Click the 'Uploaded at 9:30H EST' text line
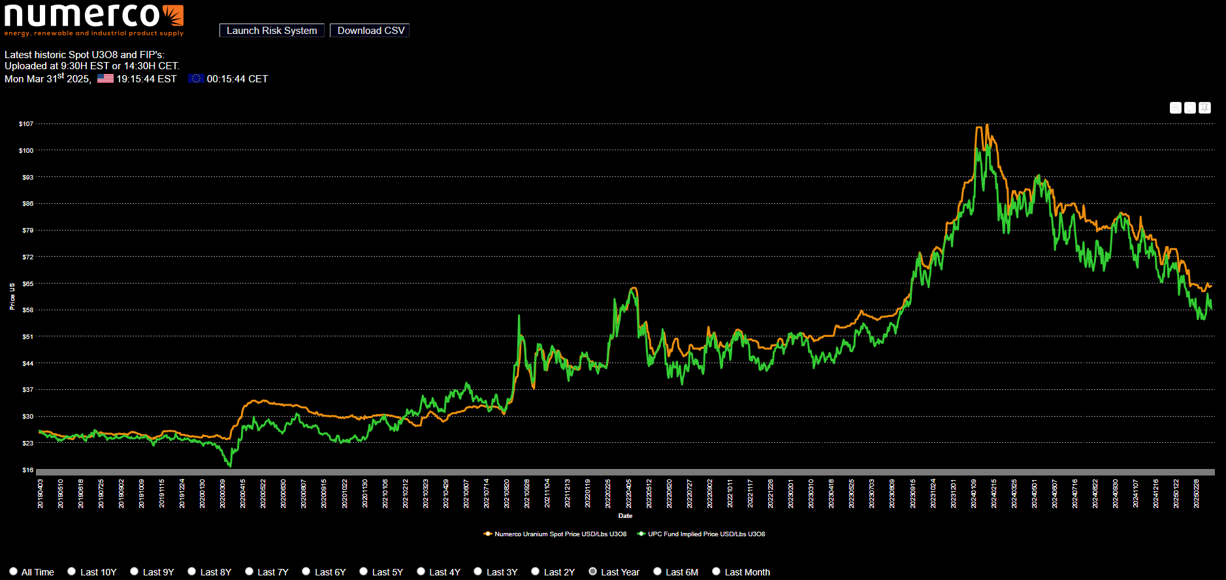The image size is (1226, 580). [x=92, y=66]
